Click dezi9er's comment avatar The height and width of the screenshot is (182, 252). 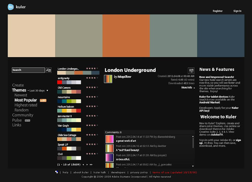point(109,148)
